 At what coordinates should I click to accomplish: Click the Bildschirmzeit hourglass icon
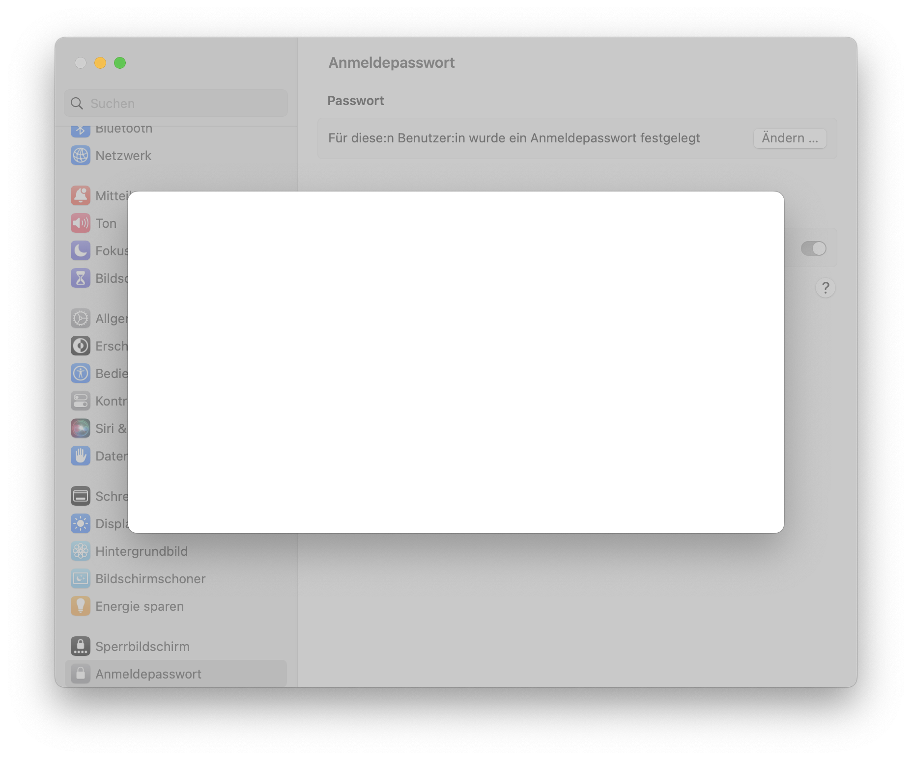[x=81, y=278]
